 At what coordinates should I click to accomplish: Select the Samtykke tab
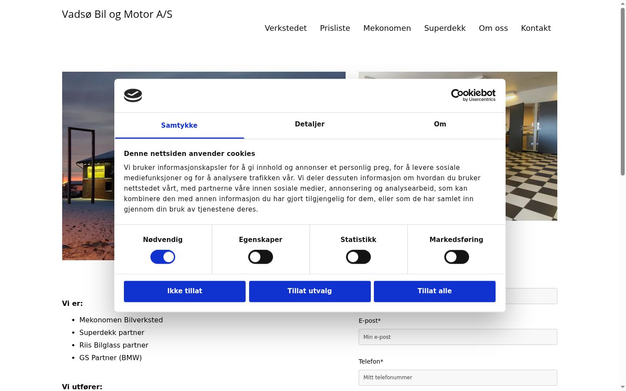click(x=179, y=126)
